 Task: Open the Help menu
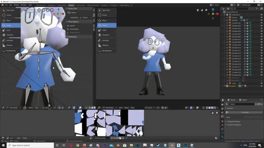click(30, 5)
